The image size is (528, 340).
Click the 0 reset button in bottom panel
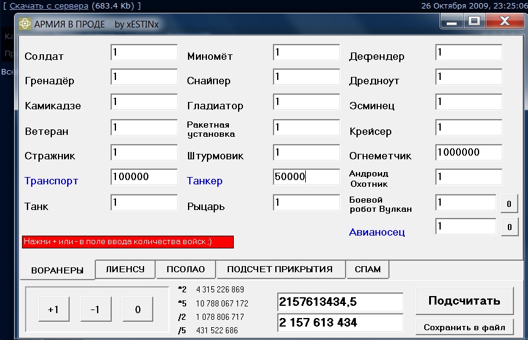point(138,309)
